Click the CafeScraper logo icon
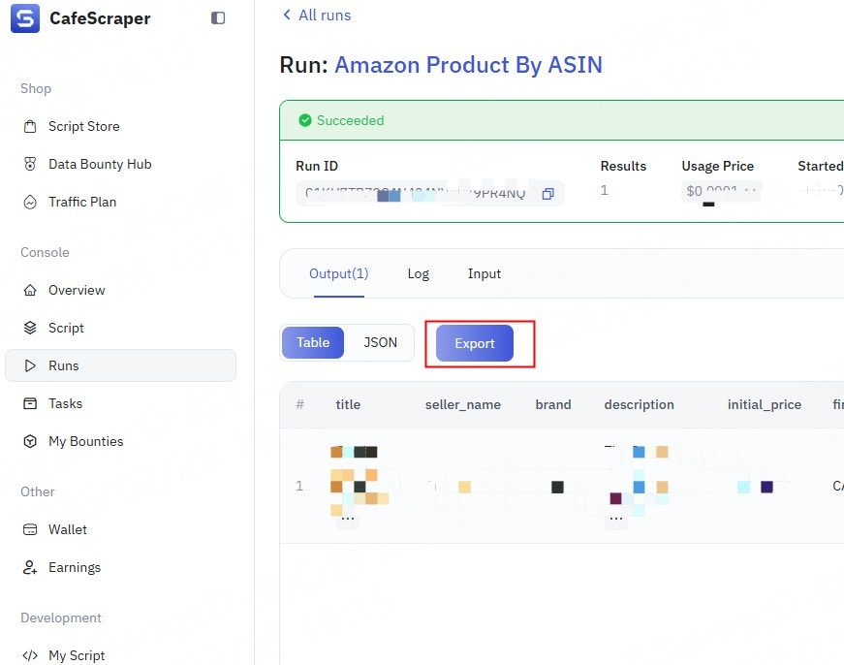Image resolution: width=844 pixels, height=665 pixels. [25, 18]
